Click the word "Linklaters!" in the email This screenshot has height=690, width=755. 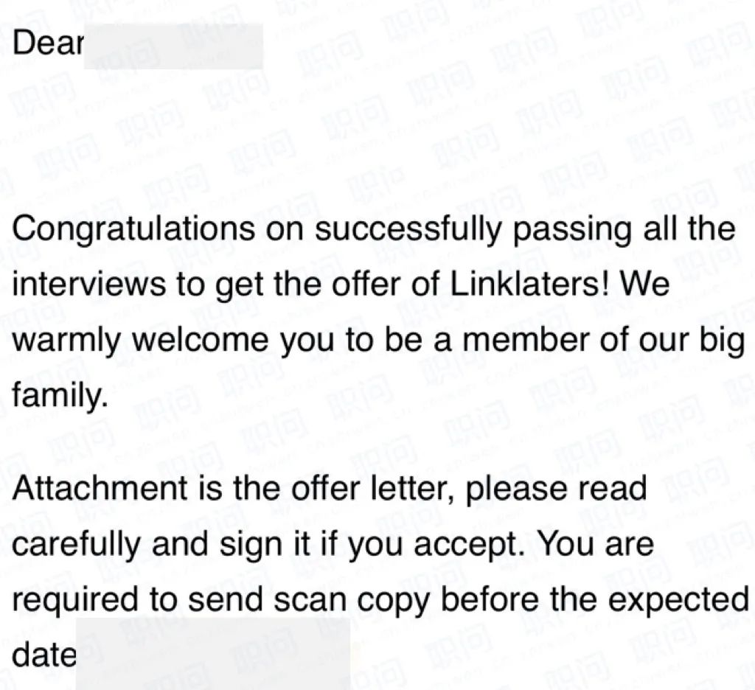click(530, 283)
